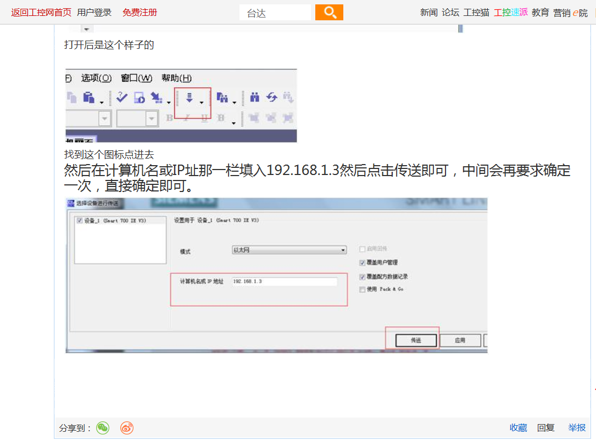
Task: Expand dropdown arrow beside the transfer icon
Action: 202,103
